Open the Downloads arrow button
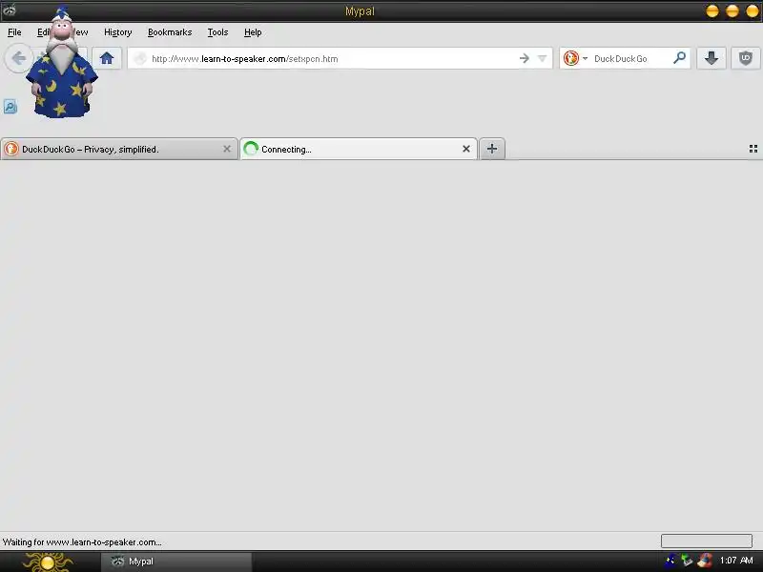This screenshot has height=572, width=763. point(711,58)
